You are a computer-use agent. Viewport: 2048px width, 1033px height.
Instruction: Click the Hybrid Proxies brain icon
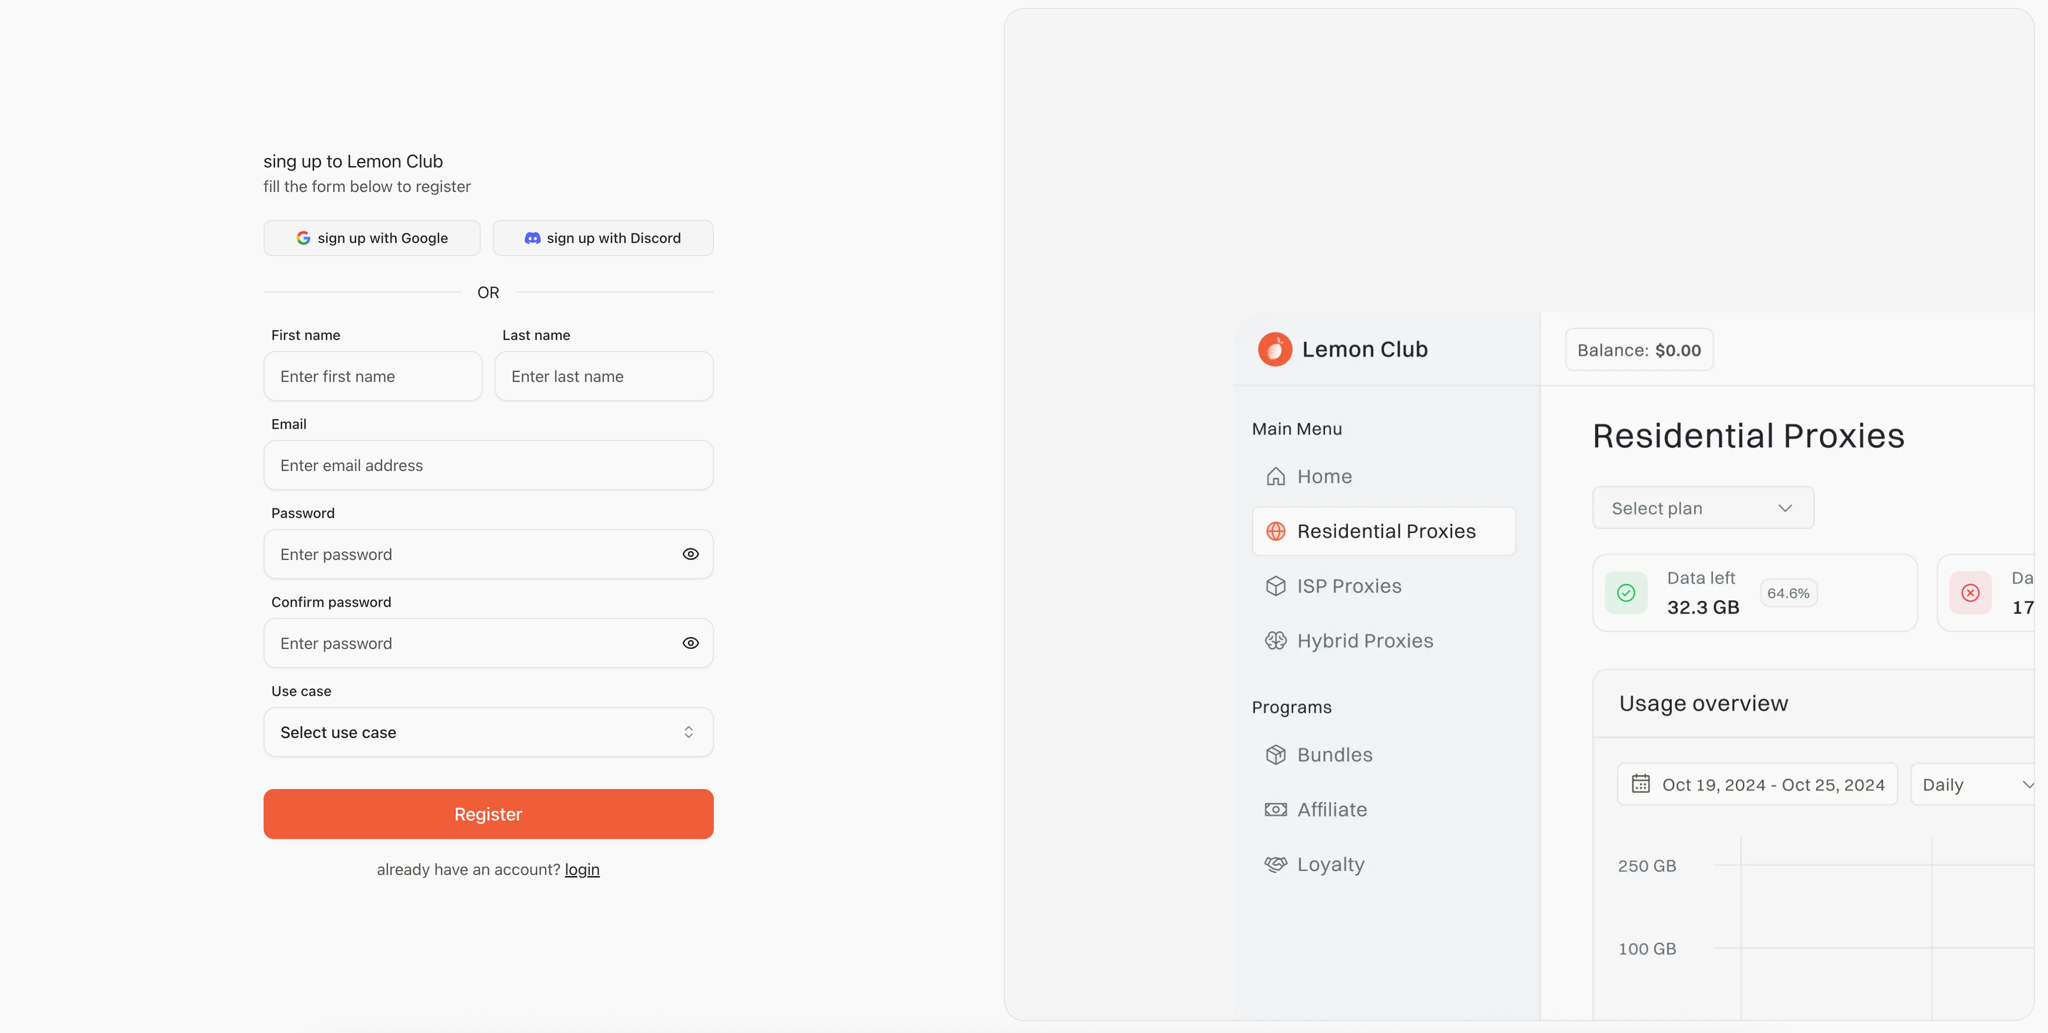[1275, 641]
